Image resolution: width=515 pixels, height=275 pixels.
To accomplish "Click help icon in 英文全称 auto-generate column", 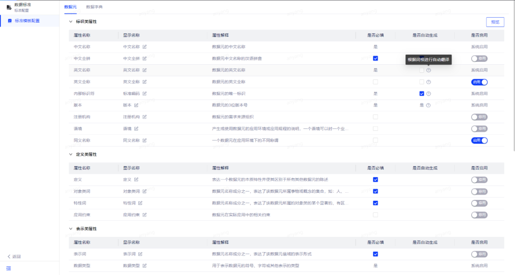I will (x=429, y=82).
